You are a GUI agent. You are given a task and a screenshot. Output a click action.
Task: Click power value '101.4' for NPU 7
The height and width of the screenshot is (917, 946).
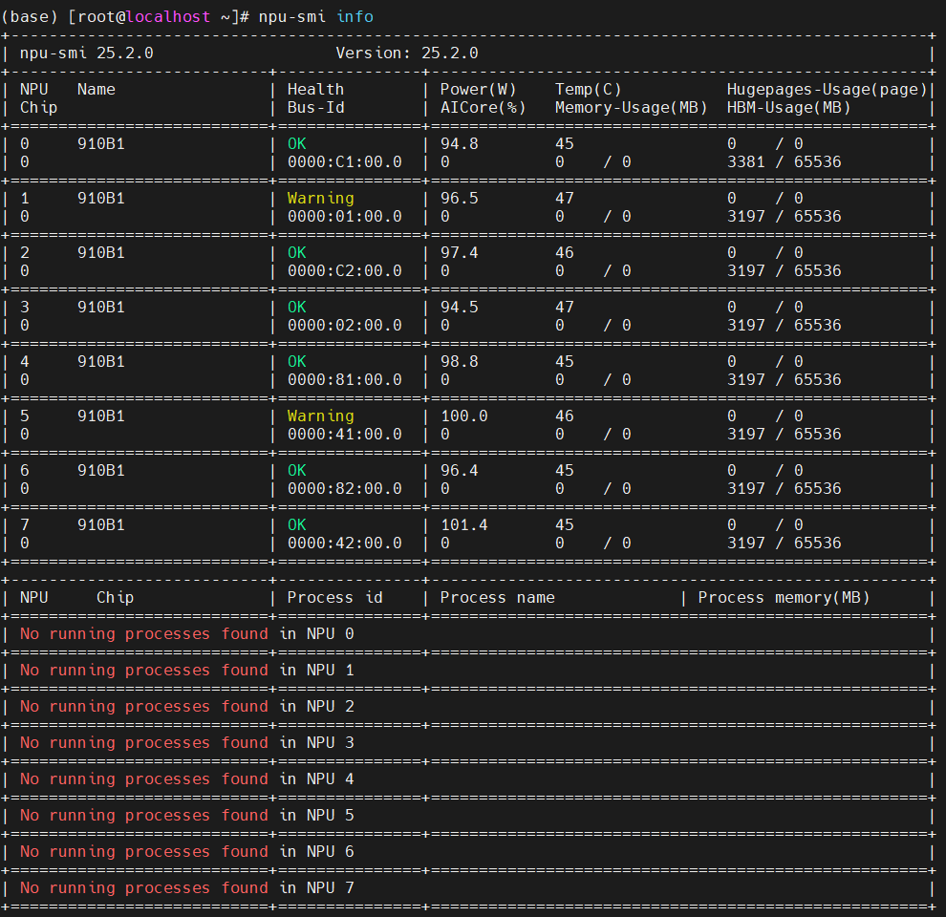(x=464, y=524)
